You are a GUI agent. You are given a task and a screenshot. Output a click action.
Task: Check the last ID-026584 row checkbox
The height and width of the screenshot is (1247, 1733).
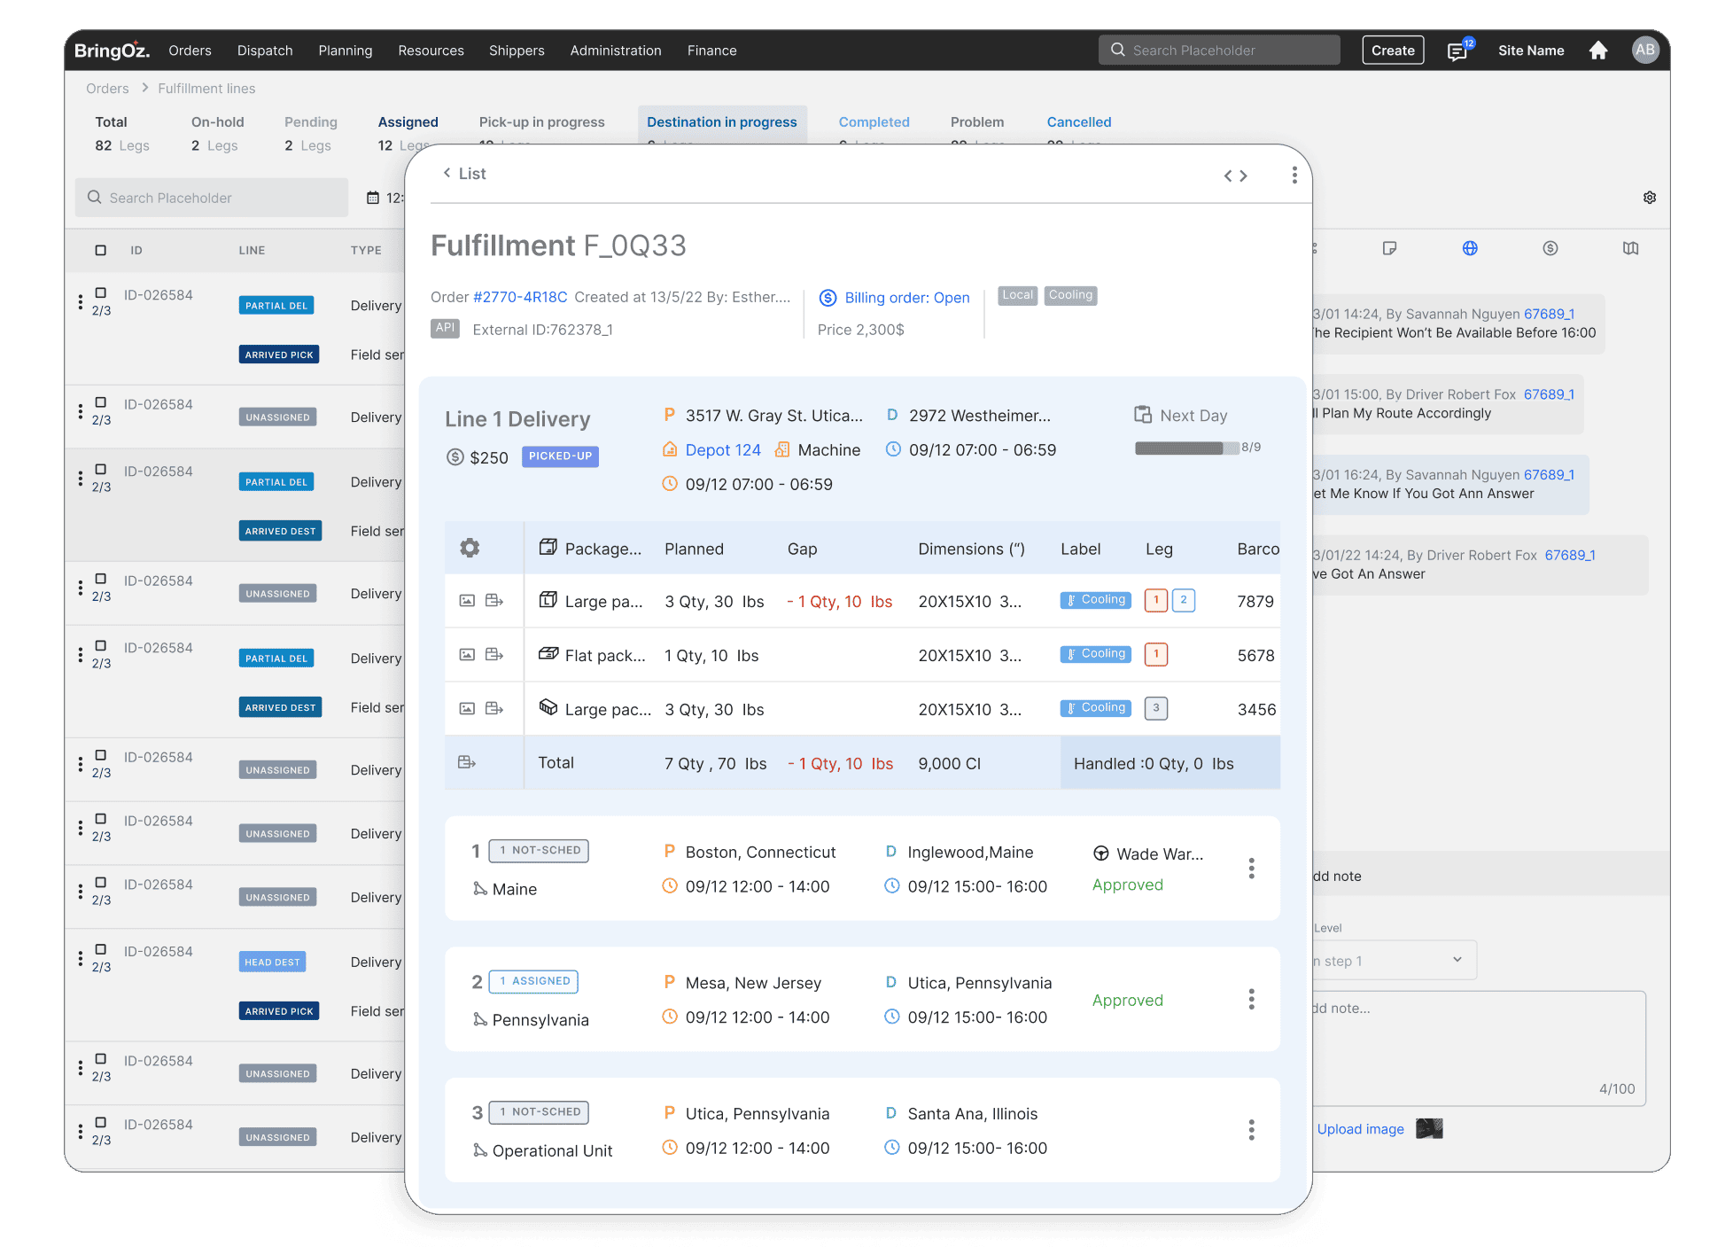click(x=100, y=1122)
